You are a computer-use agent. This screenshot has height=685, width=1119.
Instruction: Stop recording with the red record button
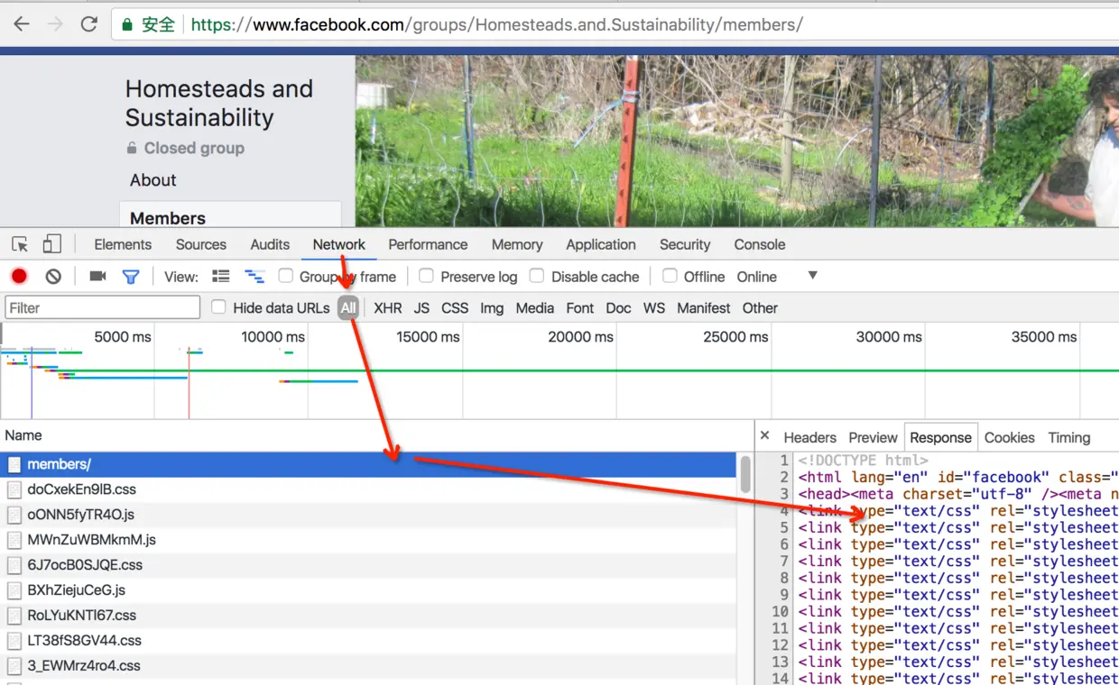[19, 277]
